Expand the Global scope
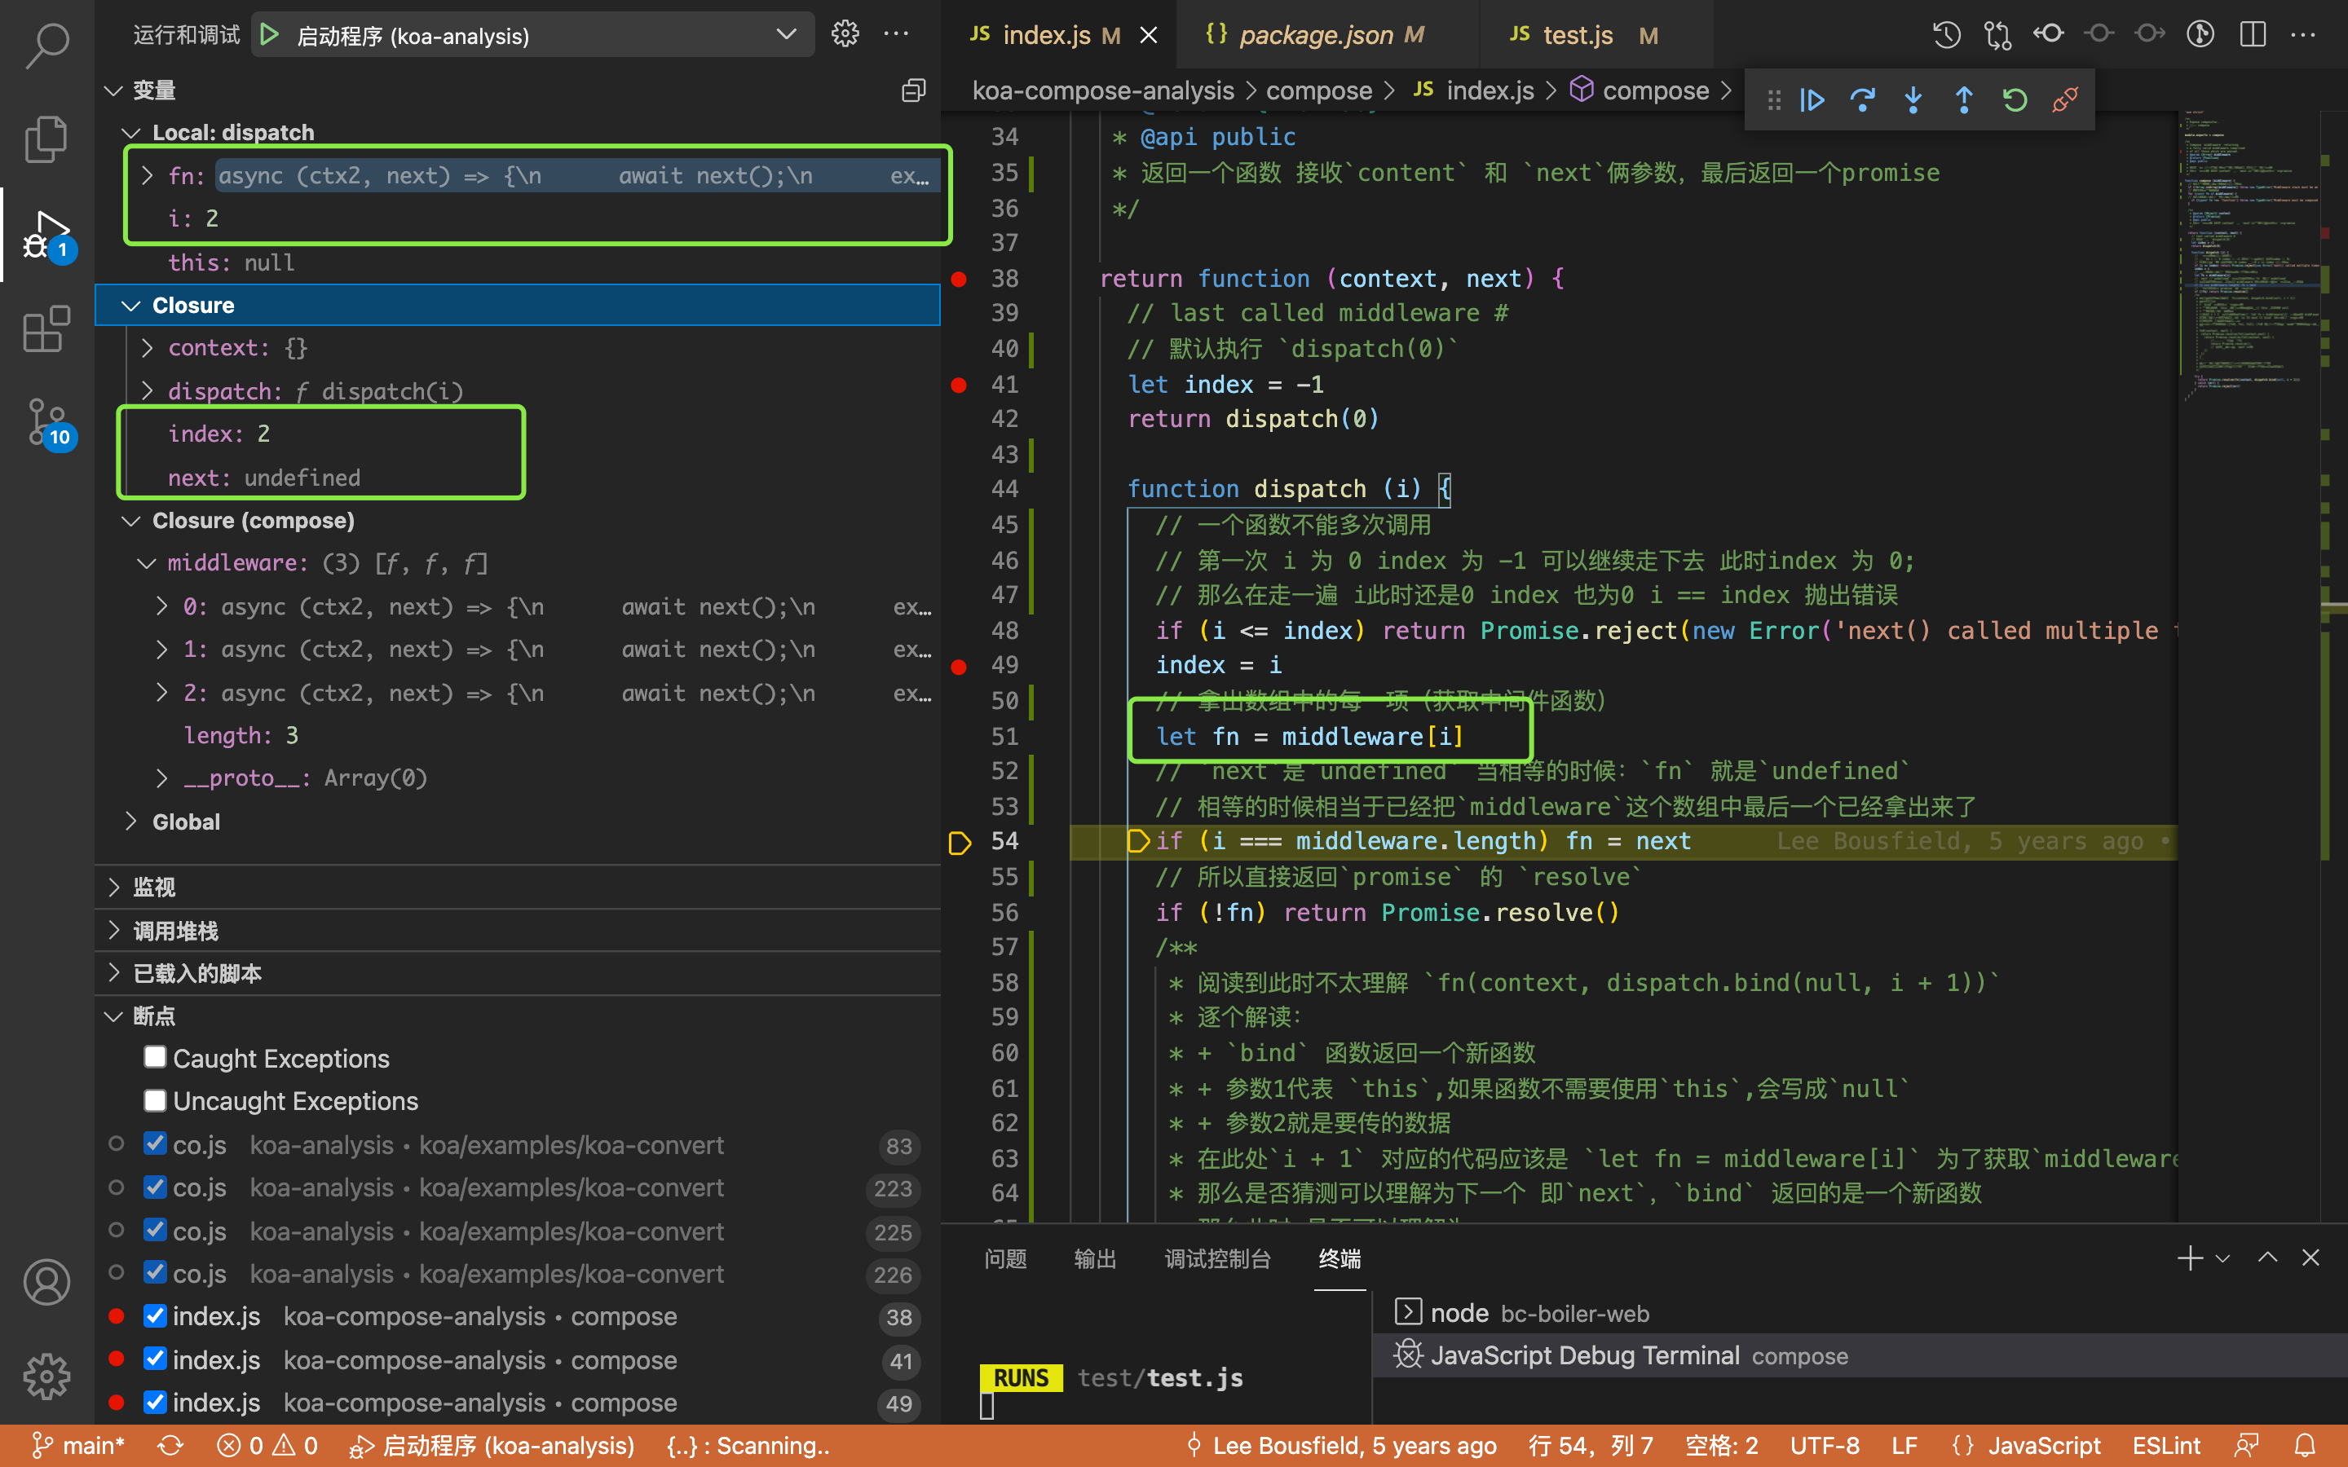2348x1467 pixels. pos(131,821)
